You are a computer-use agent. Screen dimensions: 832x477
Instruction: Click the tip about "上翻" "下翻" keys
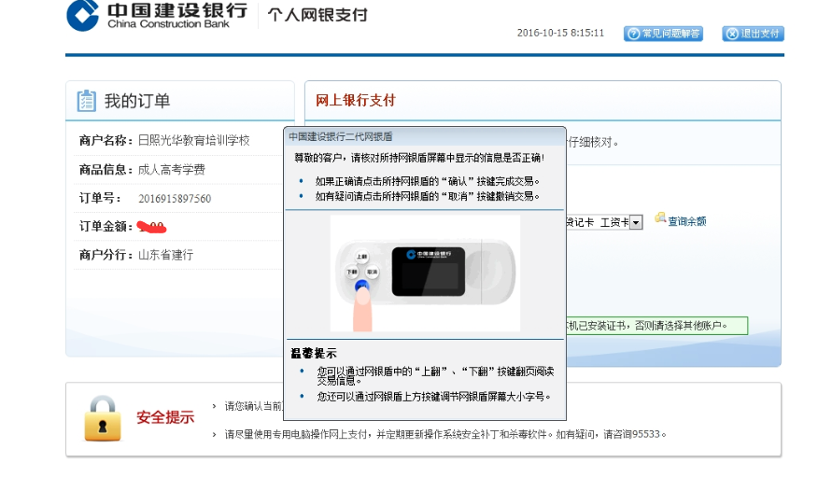point(436,375)
